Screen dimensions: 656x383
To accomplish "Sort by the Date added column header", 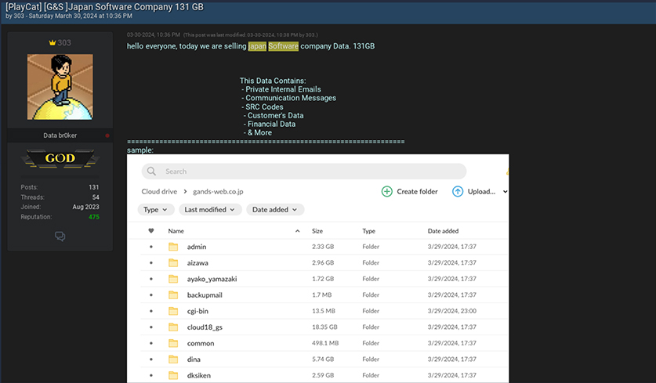I will [x=443, y=231].
